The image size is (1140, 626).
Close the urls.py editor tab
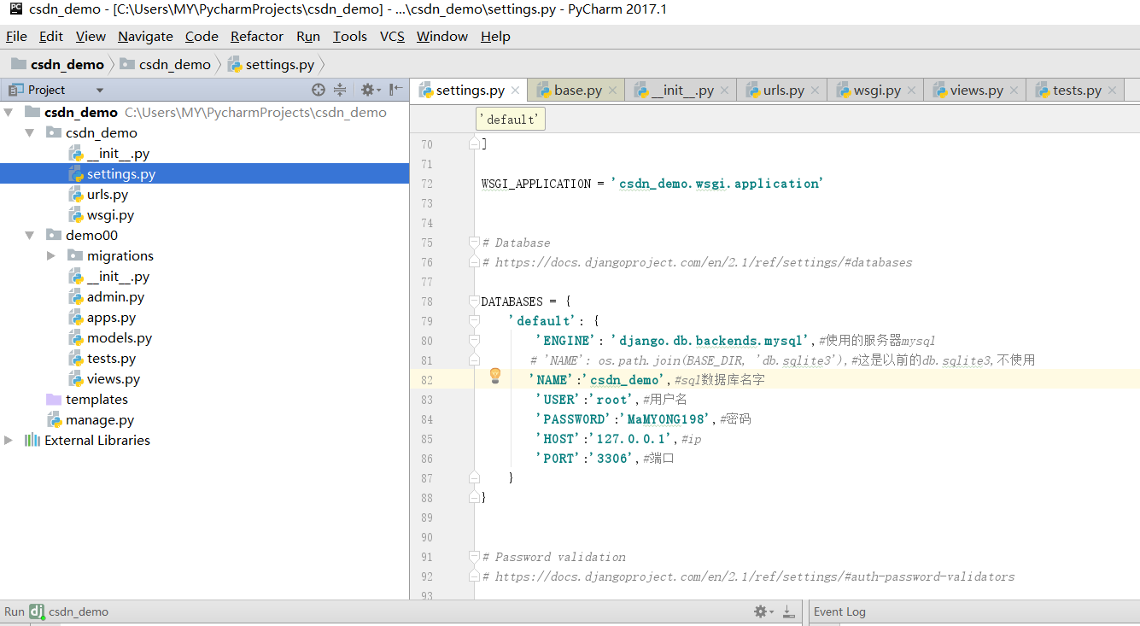(x=816, y=91)
